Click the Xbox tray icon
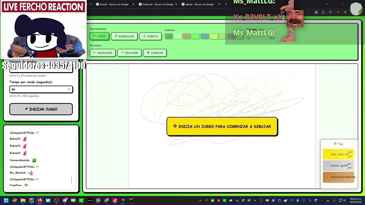Viewport: 365px width, 205px height. click(212, 200)
